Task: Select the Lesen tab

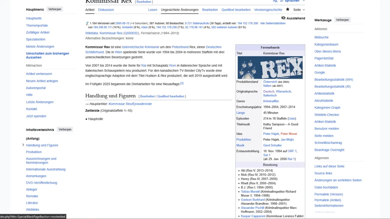Action: click(153, 10)
